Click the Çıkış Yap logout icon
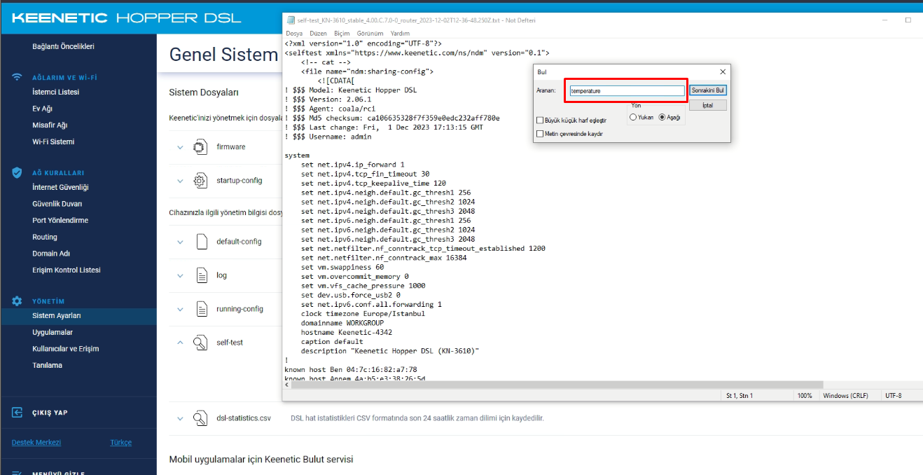 pyautogui.click(x=17, y=413)
